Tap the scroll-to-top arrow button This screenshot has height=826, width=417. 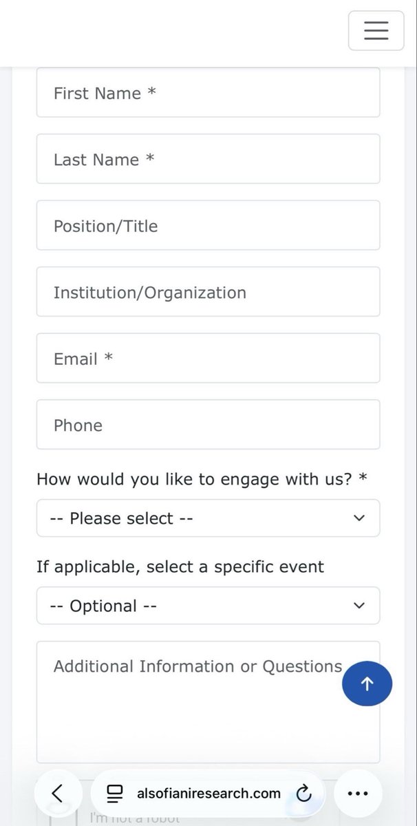[367, 684]
